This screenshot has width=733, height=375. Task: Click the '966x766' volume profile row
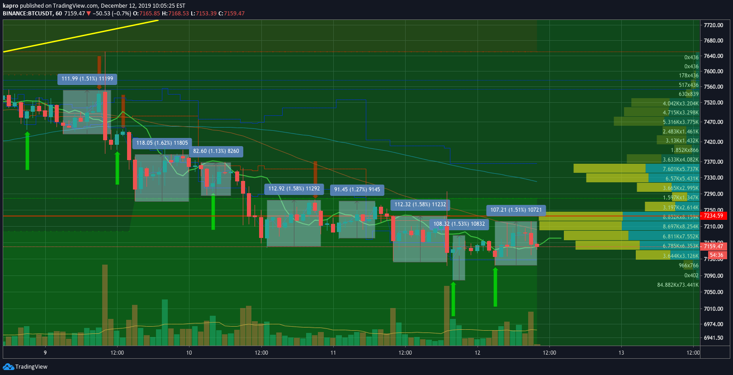click(689, 266)
